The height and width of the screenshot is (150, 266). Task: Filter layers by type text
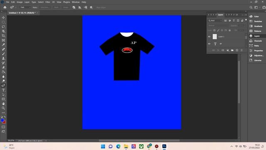pyautogui.click(x=234, y=20)
